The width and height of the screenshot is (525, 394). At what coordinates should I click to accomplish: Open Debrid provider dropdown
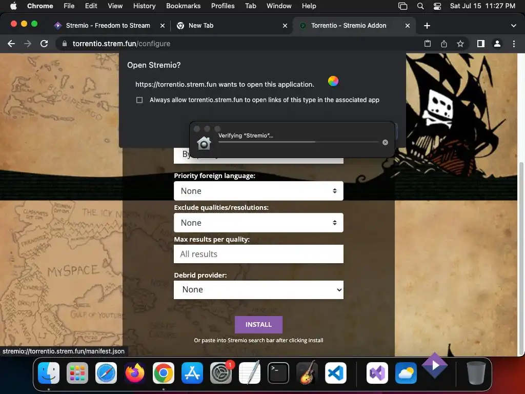(x=258, y=290)
